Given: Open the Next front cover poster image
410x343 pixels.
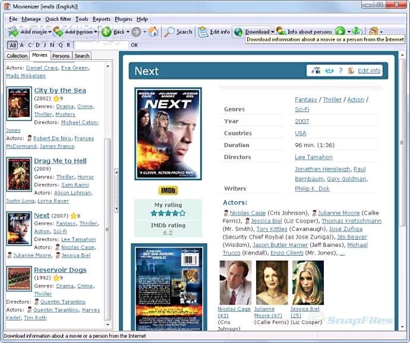Looking at the screenshot, I should [168, 134].
